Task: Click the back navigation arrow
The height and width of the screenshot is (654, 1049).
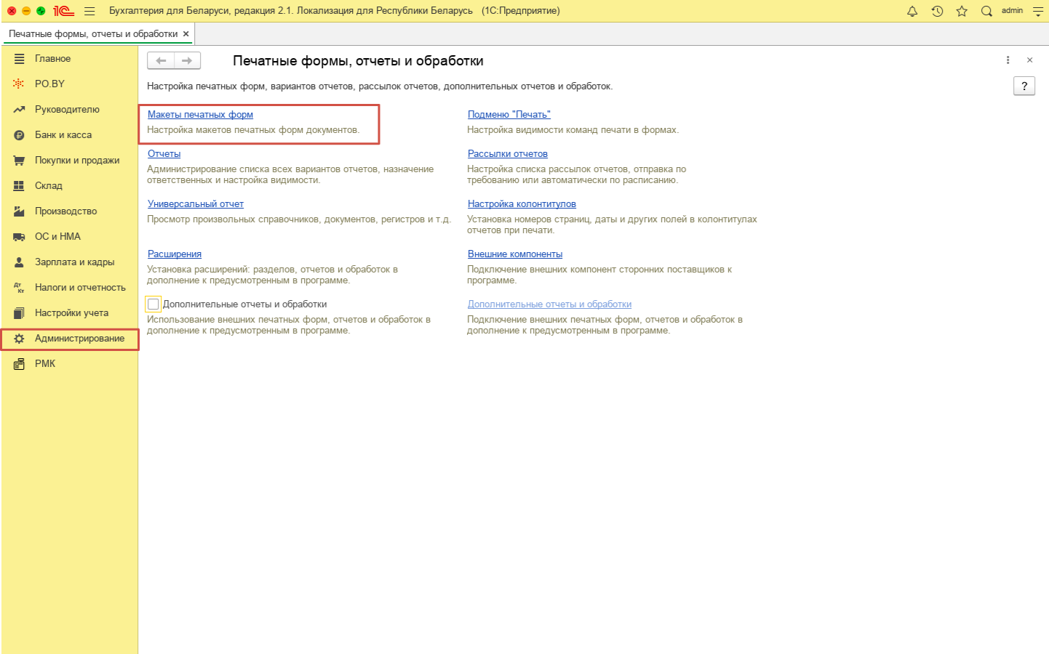Action: 161,61
